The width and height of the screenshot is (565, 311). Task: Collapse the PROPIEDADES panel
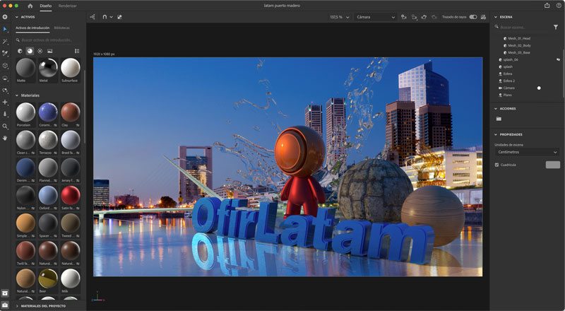[x=496, y=134]
